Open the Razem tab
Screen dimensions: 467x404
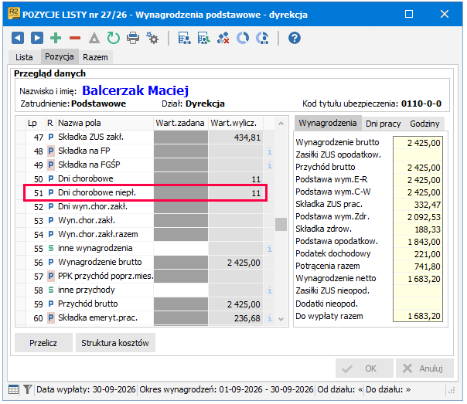click(x=95, y=57)
